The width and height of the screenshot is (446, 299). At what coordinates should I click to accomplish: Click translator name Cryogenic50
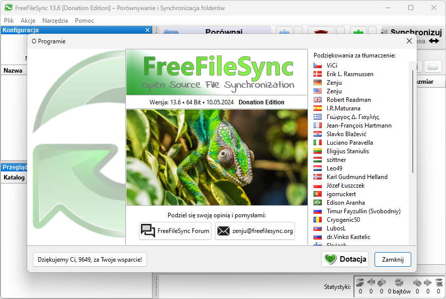click(343, 220)
